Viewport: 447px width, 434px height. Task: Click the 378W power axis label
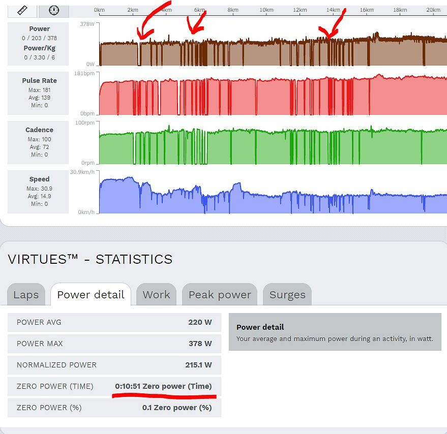tap(87, 24)
